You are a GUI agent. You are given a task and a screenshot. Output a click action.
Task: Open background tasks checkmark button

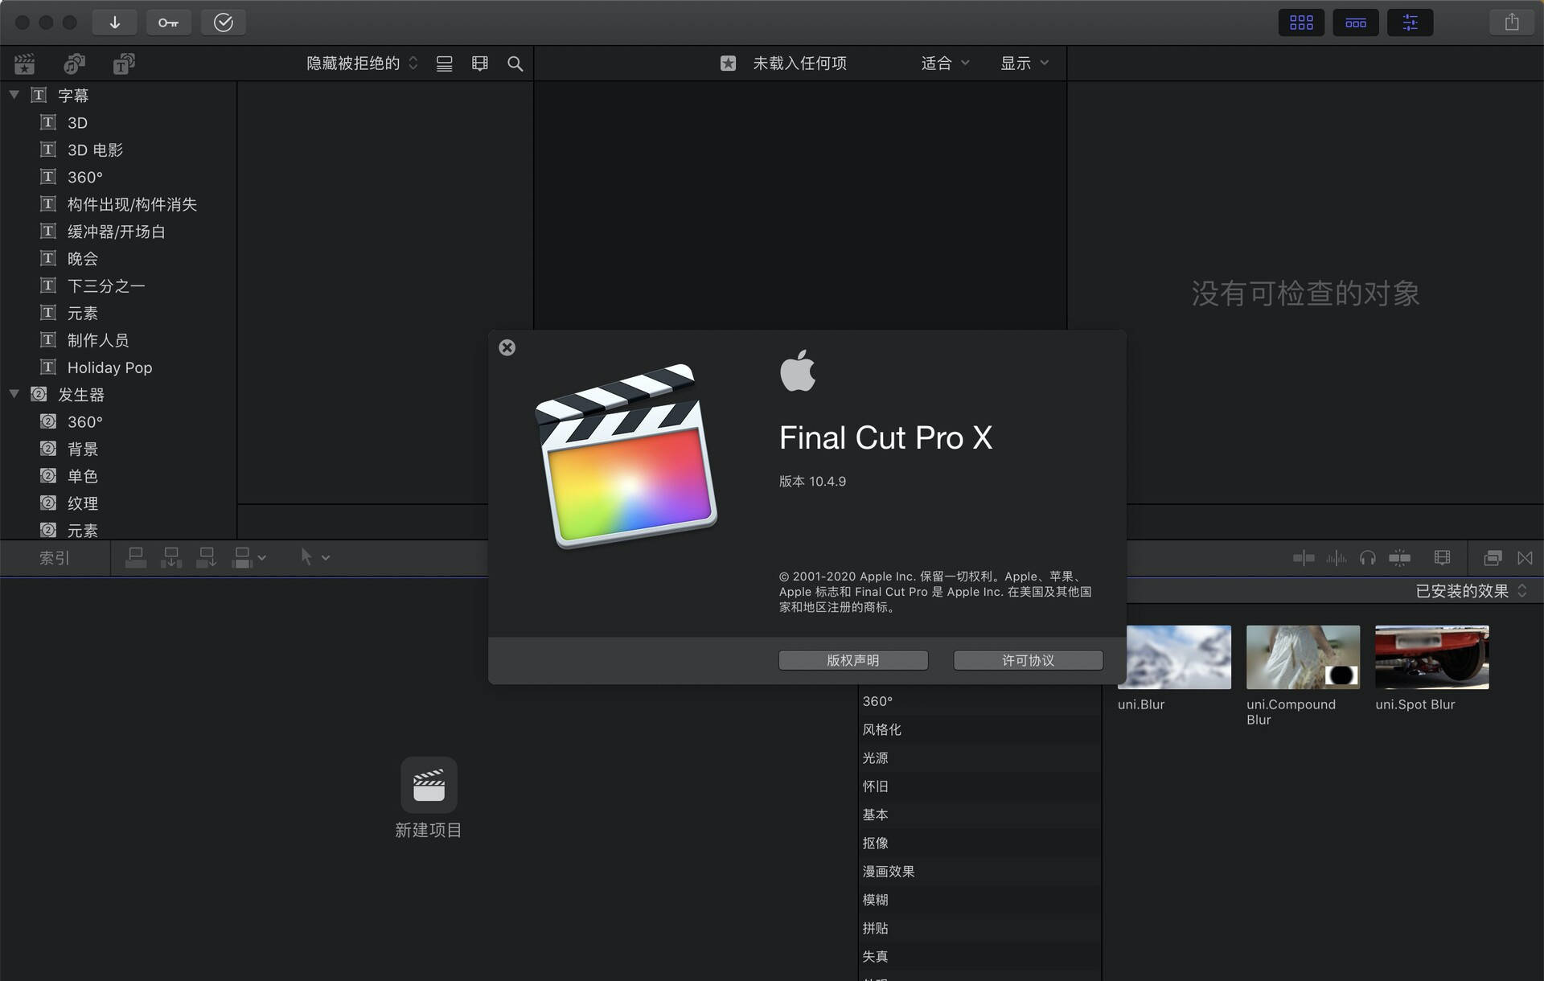pos(223,23)
